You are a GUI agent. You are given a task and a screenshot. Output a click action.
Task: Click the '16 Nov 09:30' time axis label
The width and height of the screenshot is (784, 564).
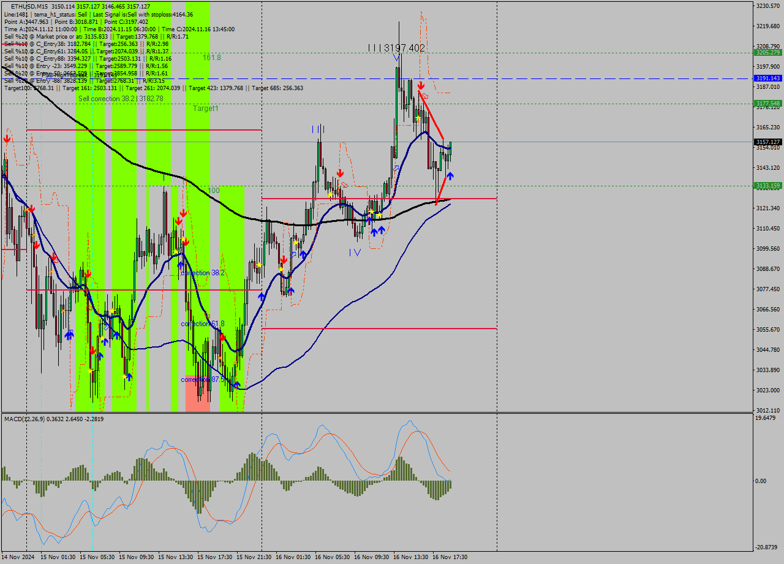372,557
